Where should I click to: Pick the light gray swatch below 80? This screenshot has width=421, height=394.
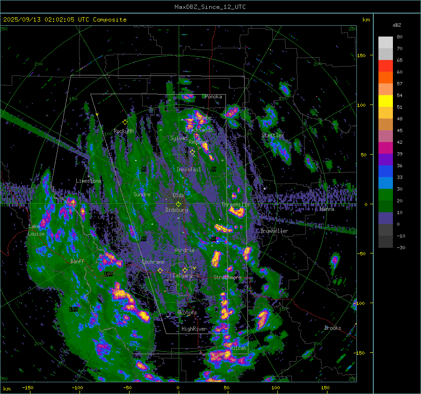pos(385,43)
